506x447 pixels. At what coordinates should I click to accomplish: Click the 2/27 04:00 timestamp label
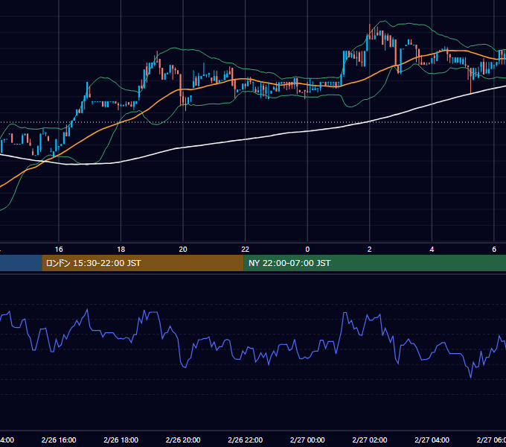(432, 440)
